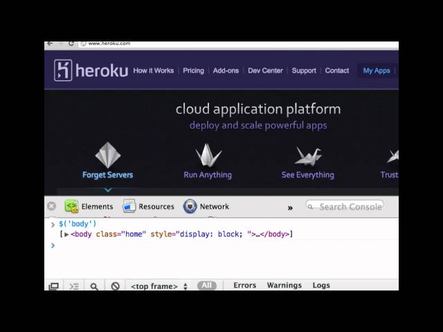Open the Support page
This screenshot has height=332, width=443.
pos(304,71)
